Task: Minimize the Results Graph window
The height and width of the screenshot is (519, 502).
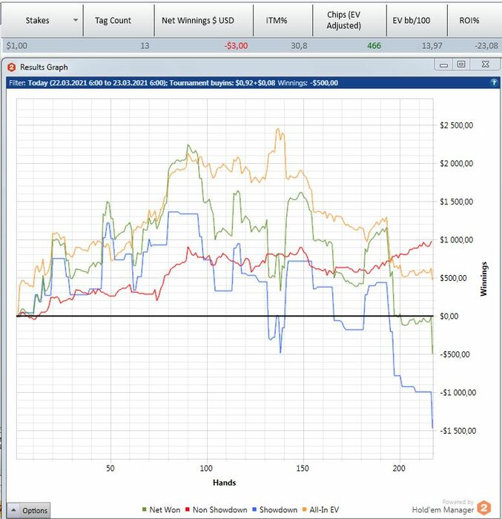Action: [443, 65]
